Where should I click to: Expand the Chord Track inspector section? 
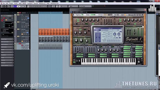pyautogui.click(x=7, y=39)
